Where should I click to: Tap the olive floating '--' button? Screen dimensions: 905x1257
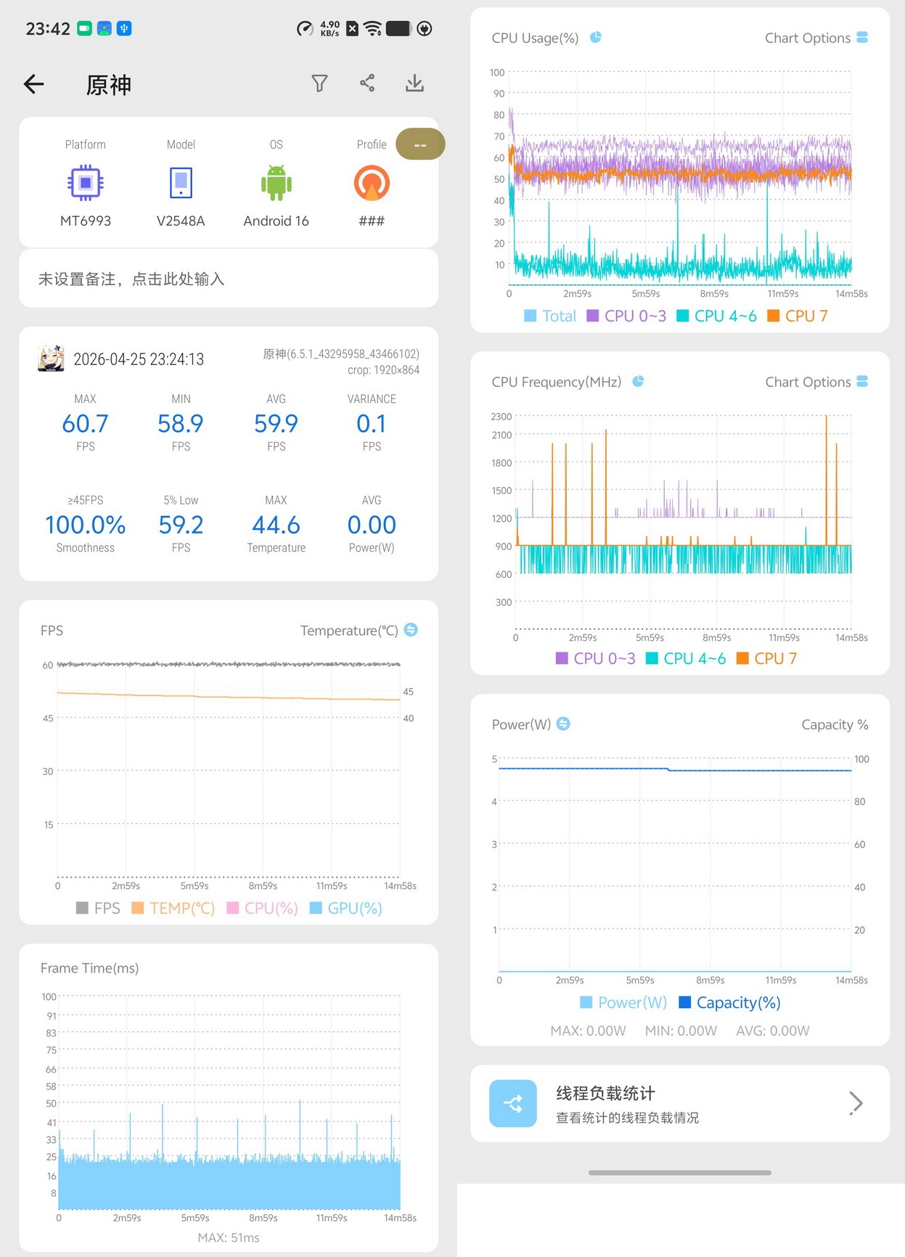click(420, 144)
